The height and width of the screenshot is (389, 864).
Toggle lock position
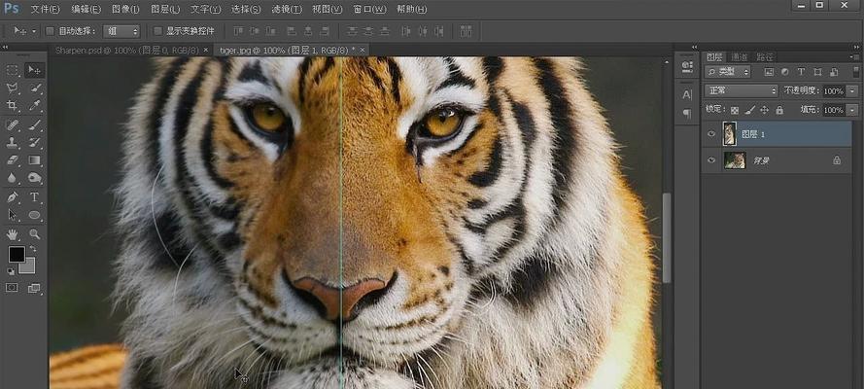pos(764,110)
